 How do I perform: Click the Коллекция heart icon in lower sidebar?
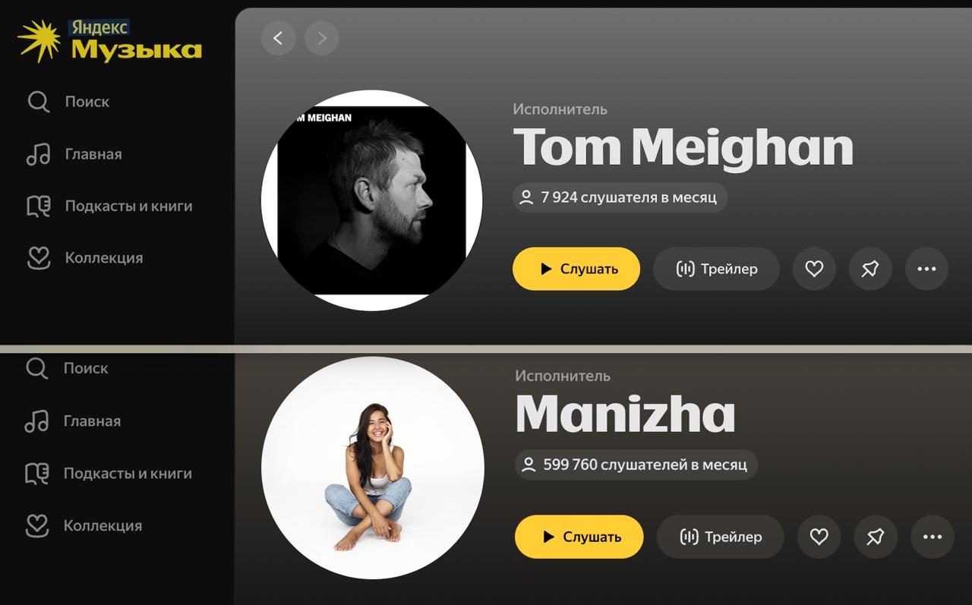(37, 525)
